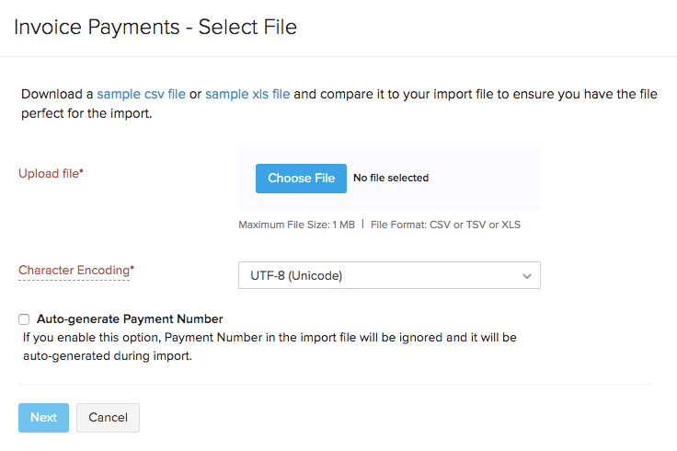Click the Invoice Payments - Select File heading

155,27
